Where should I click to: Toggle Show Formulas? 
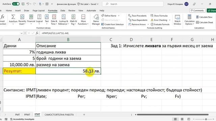pos(159,16)
